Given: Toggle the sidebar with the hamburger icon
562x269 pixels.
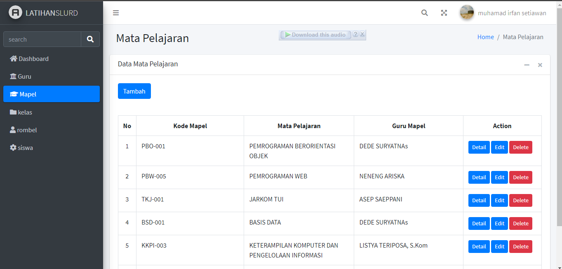Looking at the screenshot, I should coord(116,13).
